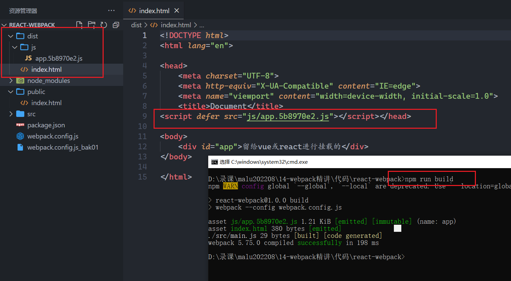Click line number 12 in the gutter
The image size is (511, 281).
(x=142, y=147)
